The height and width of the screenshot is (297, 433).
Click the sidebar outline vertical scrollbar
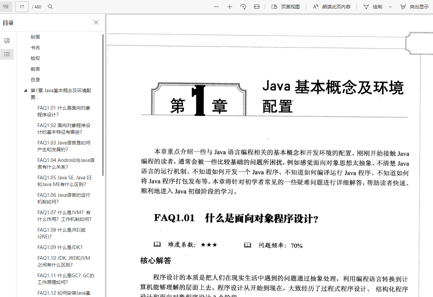click(x=103, y=105)
